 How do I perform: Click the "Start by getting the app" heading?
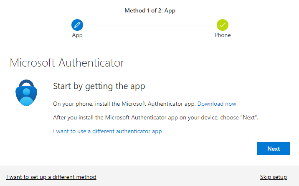tap(99, 87)
